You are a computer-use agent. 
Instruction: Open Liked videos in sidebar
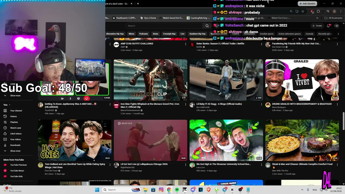[x=16, y=134]
